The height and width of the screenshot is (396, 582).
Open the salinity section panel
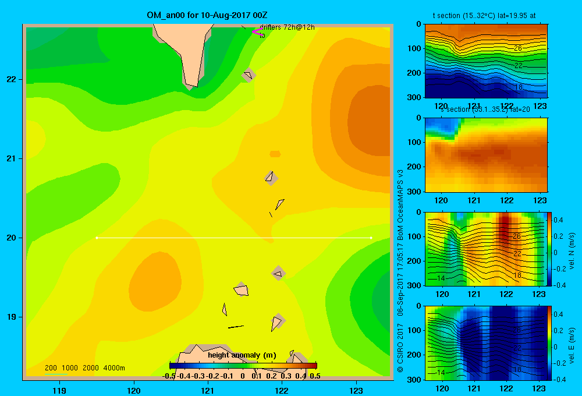pos(486,155)
